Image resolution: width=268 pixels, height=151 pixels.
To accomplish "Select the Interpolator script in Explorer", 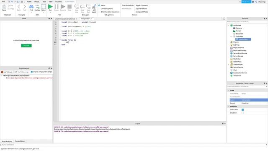I will 243,39.
